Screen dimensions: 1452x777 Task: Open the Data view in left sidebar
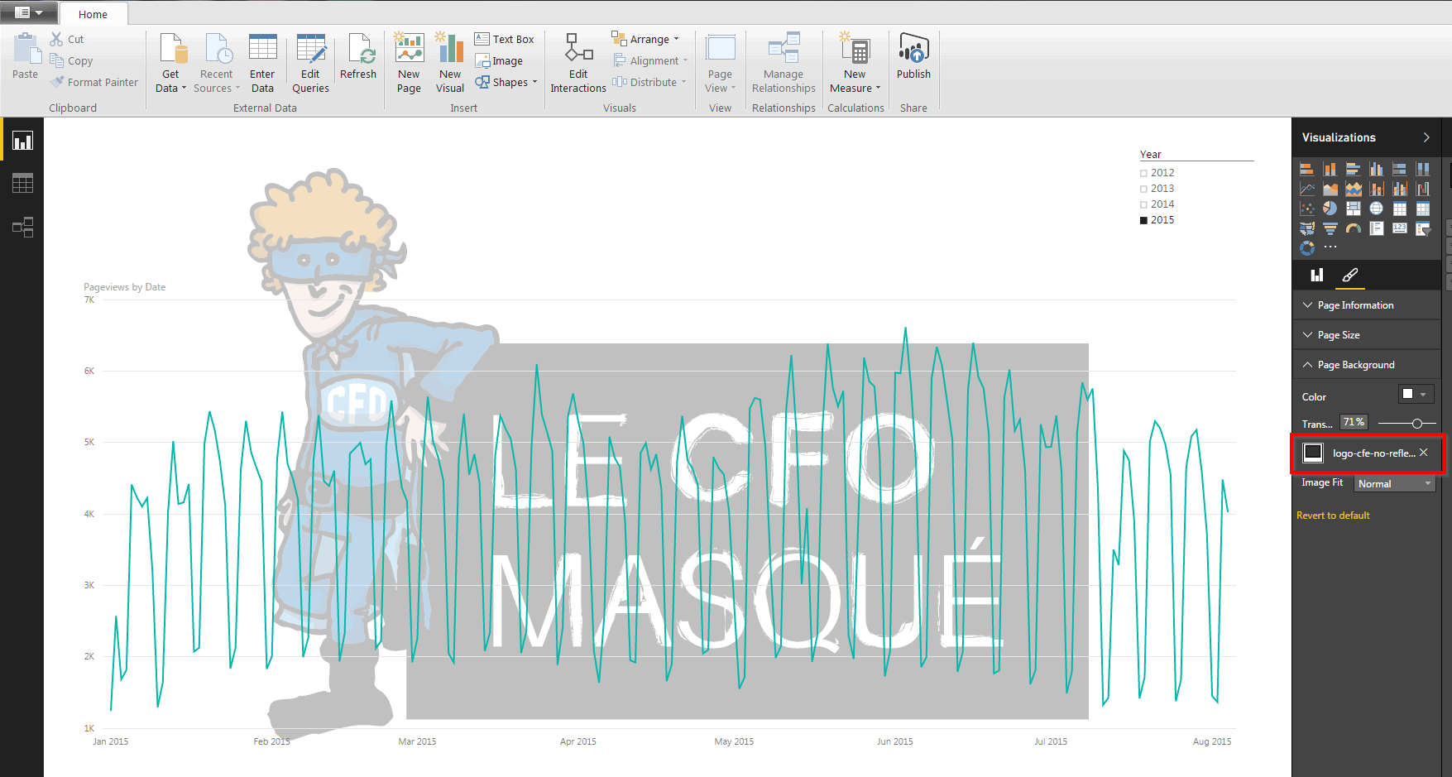(22, 184)
